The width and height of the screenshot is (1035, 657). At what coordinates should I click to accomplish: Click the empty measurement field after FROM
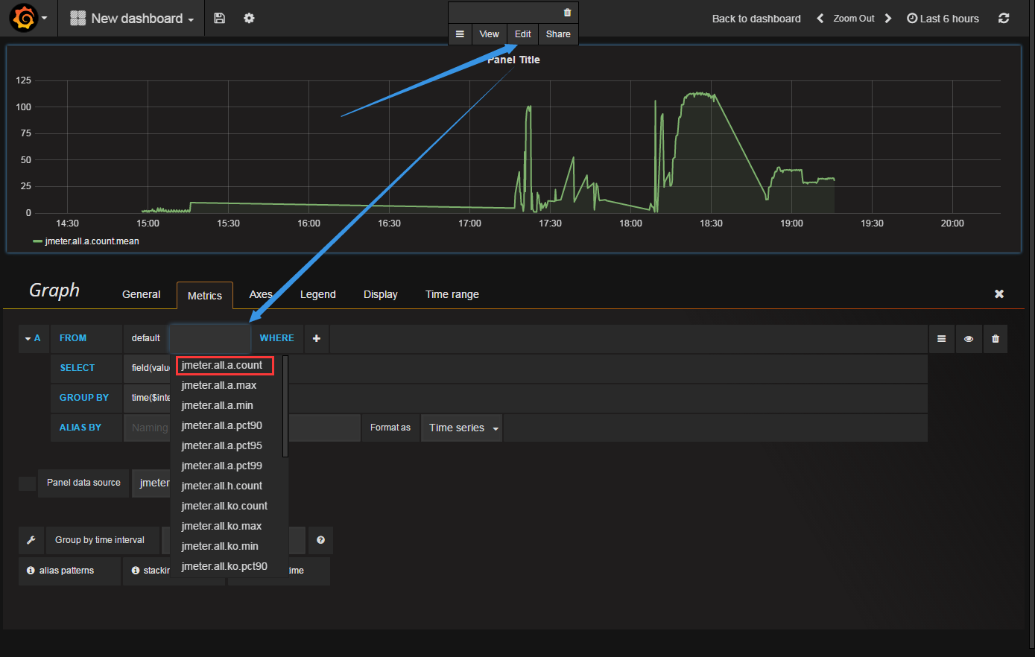click(210, 338)
